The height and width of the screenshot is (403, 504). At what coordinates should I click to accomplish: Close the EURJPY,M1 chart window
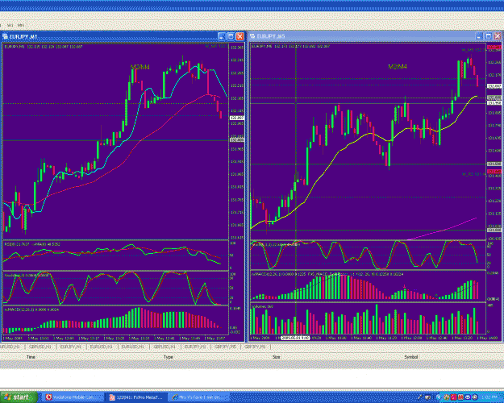point(240,36)
